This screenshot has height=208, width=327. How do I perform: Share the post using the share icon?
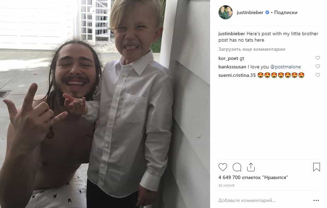click(251, 167)
